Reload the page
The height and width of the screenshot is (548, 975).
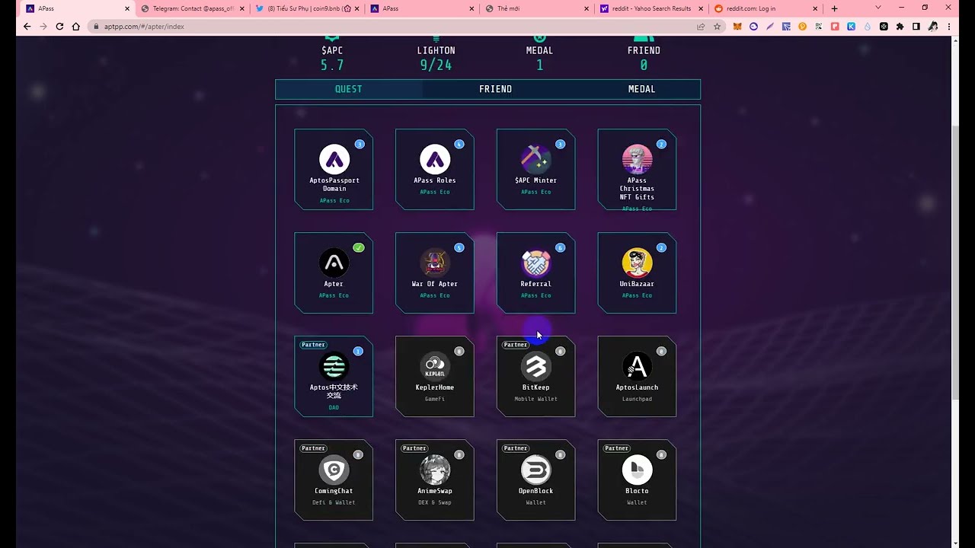point(59,26)
